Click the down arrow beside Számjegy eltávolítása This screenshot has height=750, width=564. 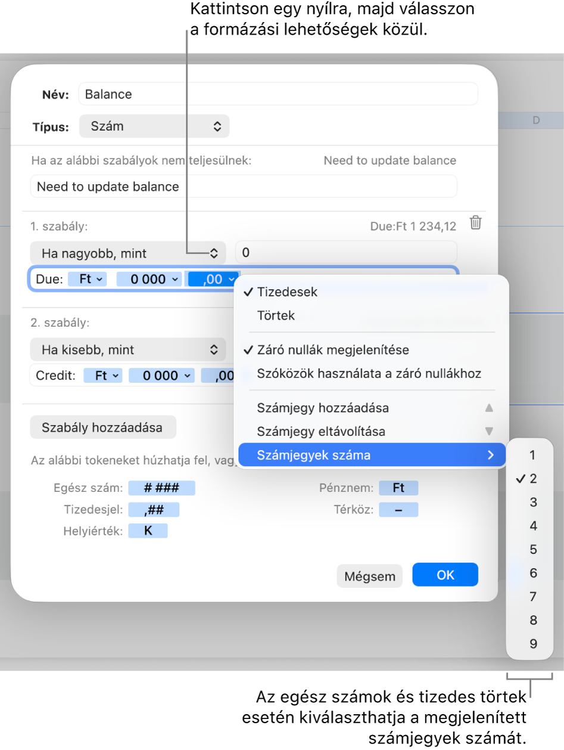coord(489,432)
